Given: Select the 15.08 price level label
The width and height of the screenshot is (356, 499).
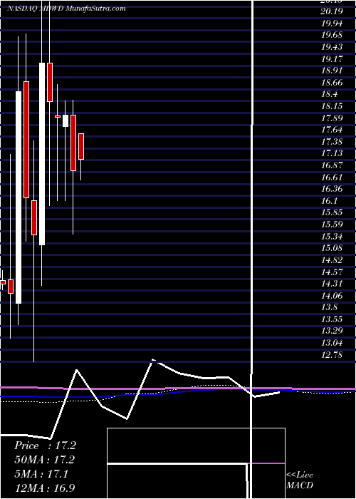Looking at the screenshot, I should [x=333, y=248].
